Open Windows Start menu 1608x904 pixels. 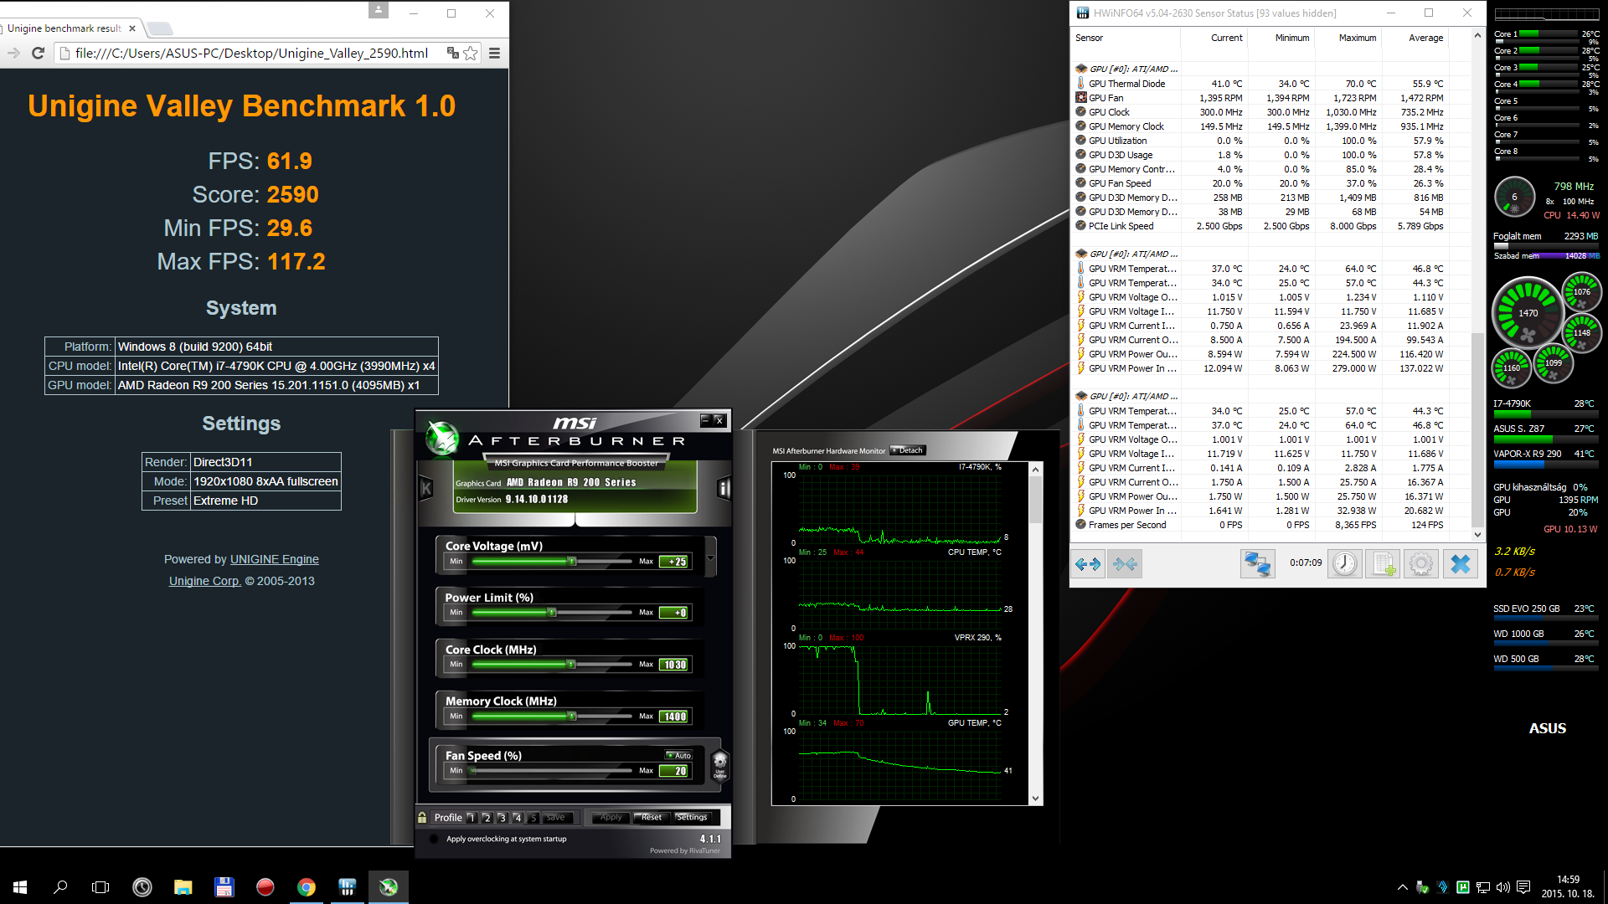(x=20, y=887)
